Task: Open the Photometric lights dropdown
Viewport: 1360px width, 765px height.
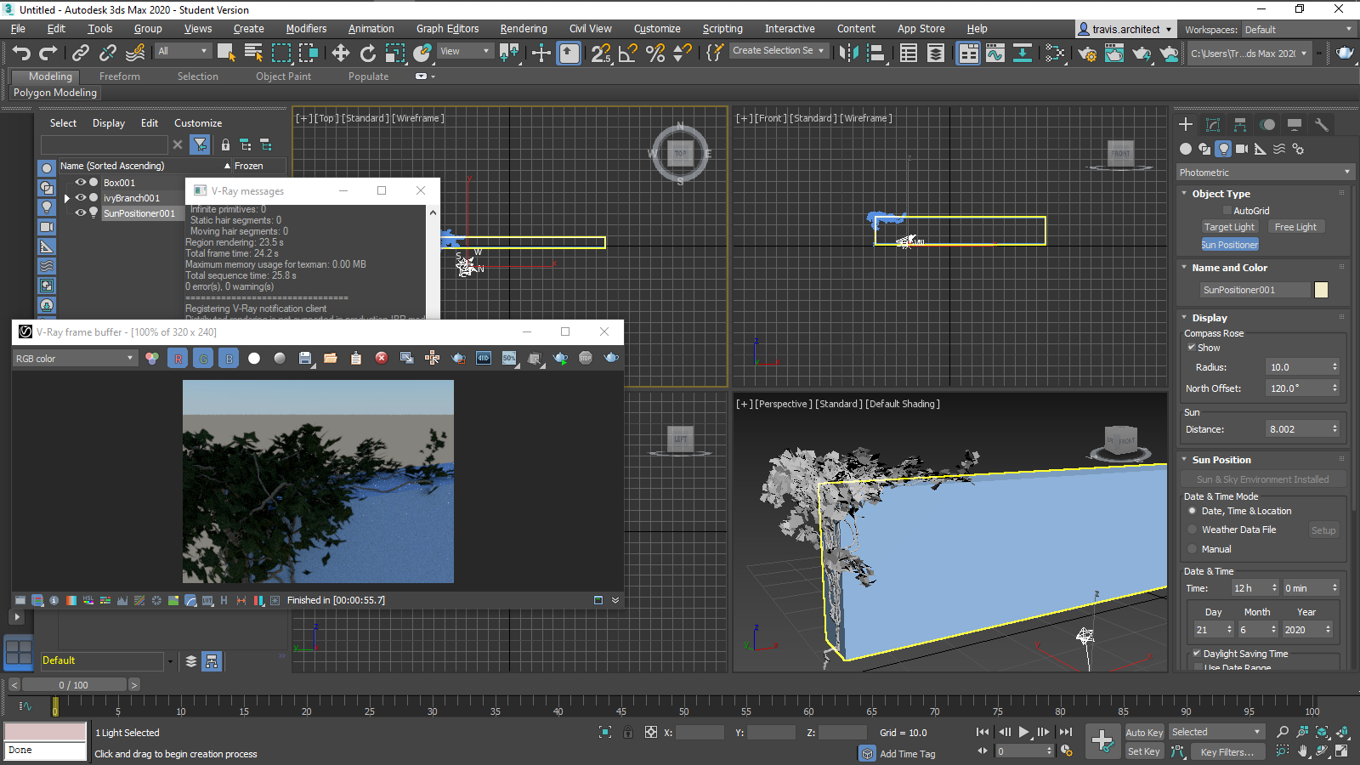Action: coord(1263,172)
